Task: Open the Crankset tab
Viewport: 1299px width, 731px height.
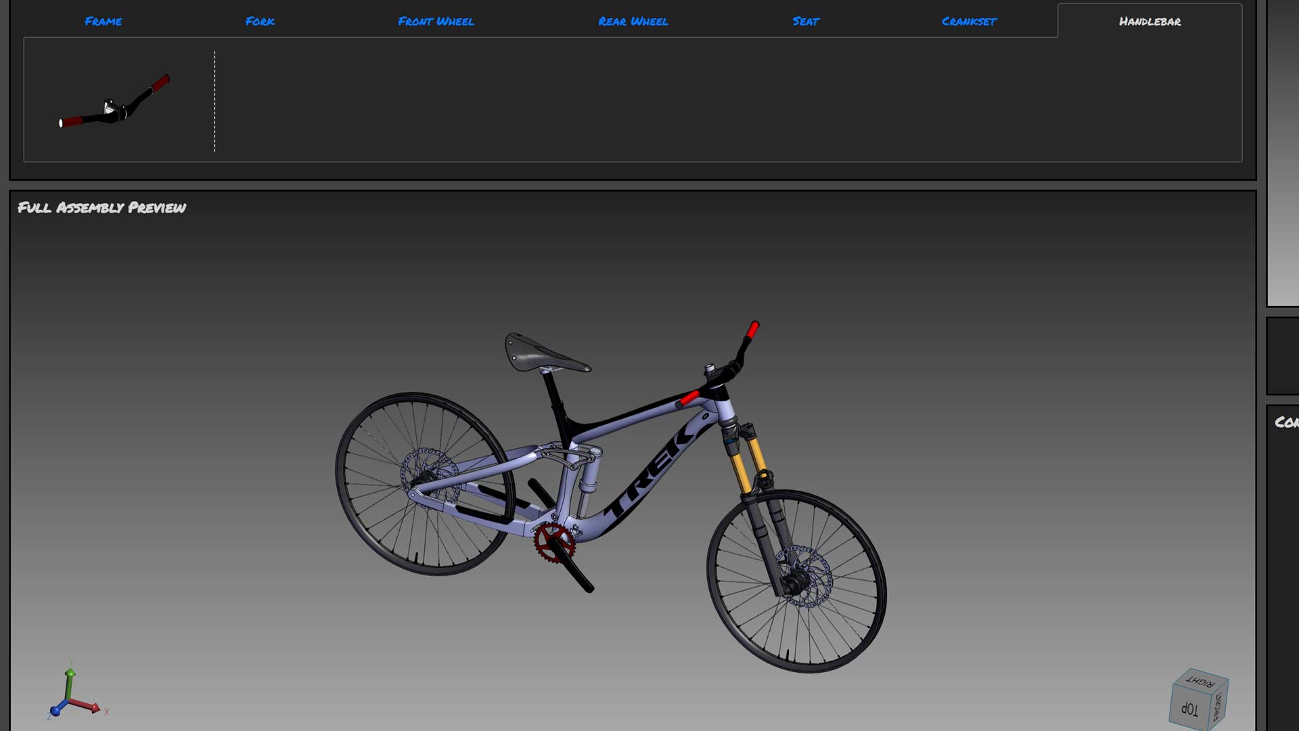Action: 967,21
